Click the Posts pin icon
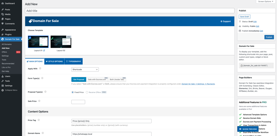 [x=2, y=10]
